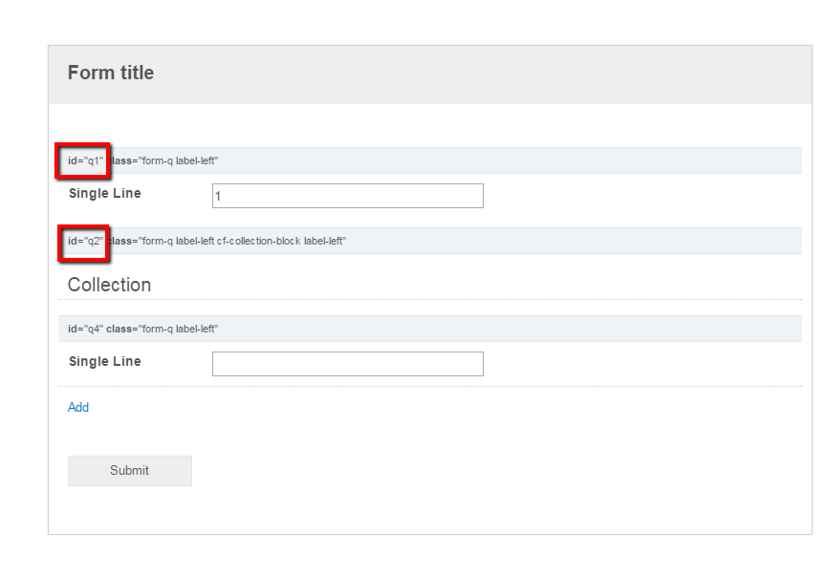Focus the Single Line field containing 1
825x576 pixels.
coord(348,196)
